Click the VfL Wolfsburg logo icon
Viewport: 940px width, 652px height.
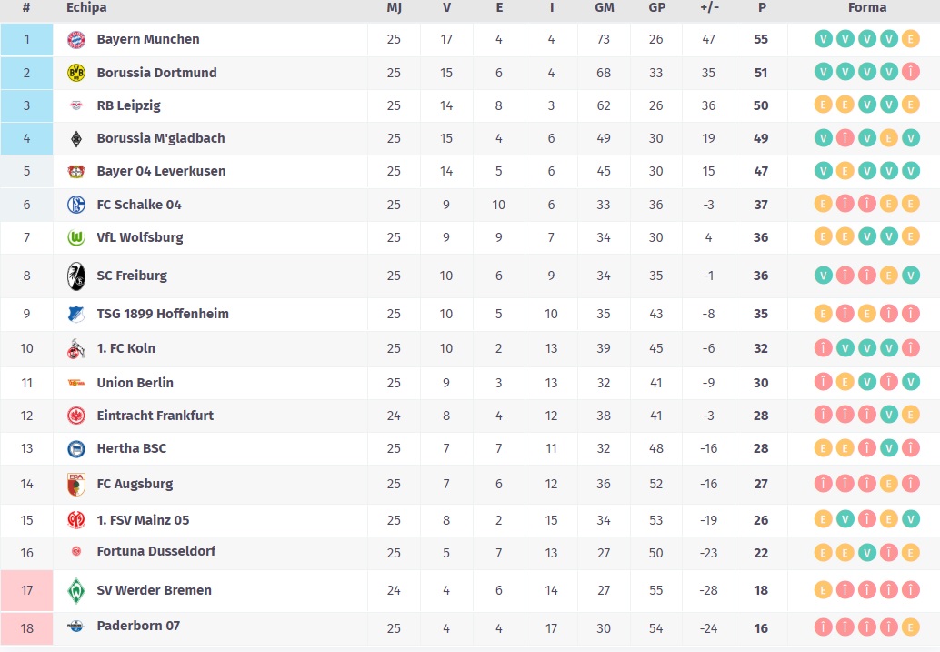[x=76, y=237]
